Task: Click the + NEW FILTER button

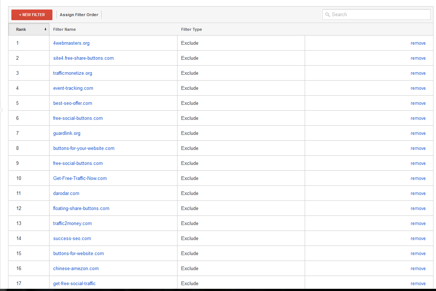Action: 32,15
